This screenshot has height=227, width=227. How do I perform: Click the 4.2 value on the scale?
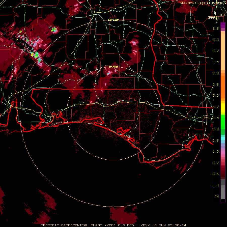(216, 107)
